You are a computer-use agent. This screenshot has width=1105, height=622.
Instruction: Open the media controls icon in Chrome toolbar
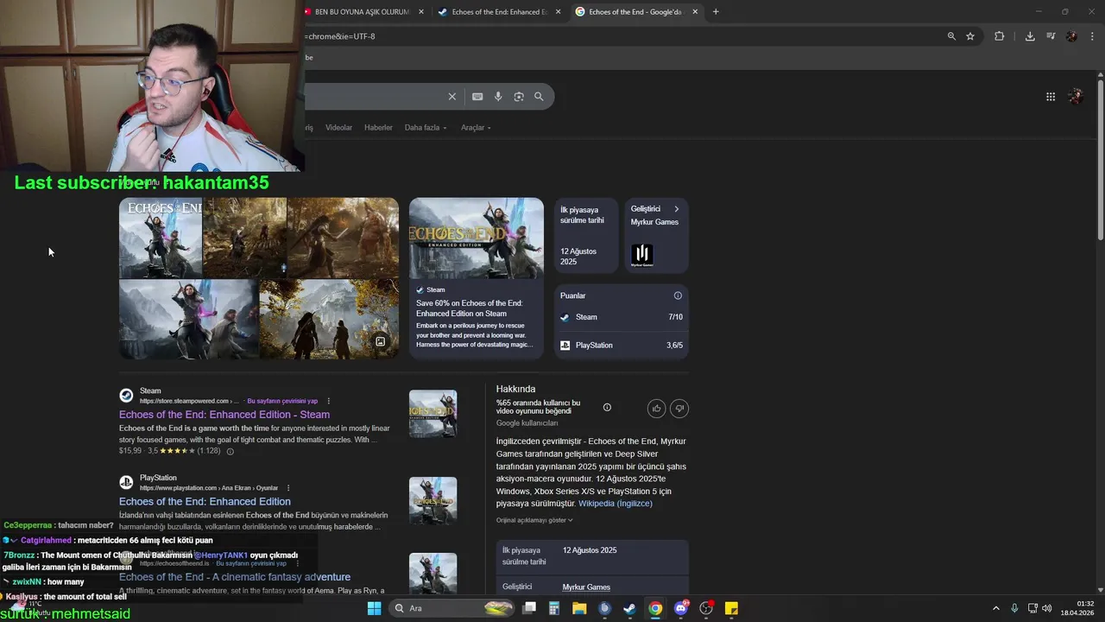(x=1051, y=36)
